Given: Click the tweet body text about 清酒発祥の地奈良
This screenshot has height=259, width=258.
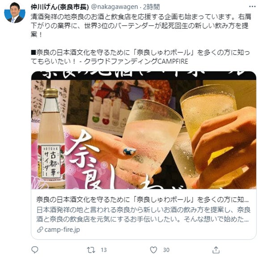Looking at the screenshot, I should (x=141, y=25).
